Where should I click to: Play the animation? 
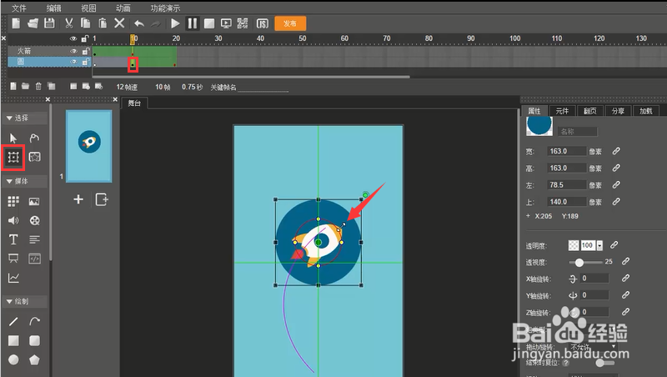pyautogui.click(x=175, y=23)
